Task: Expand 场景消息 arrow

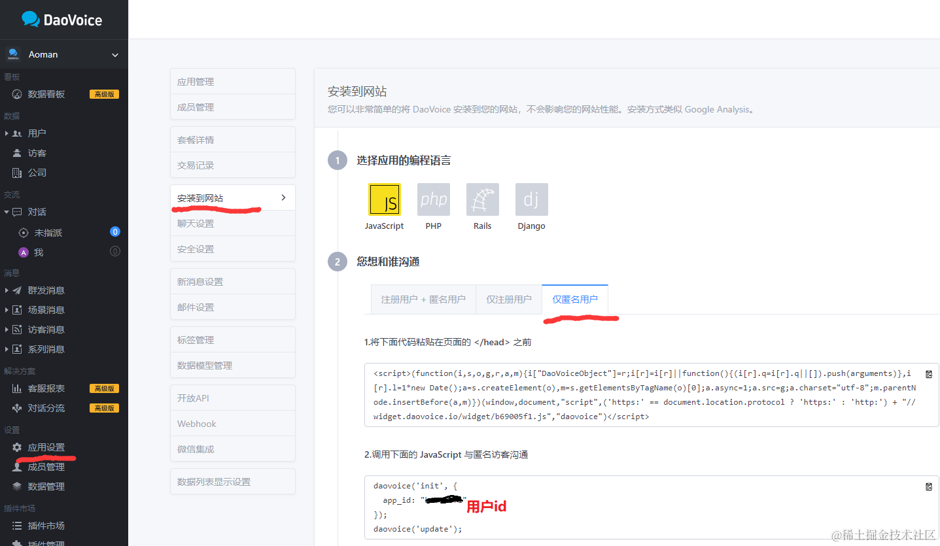Action: 7,310
